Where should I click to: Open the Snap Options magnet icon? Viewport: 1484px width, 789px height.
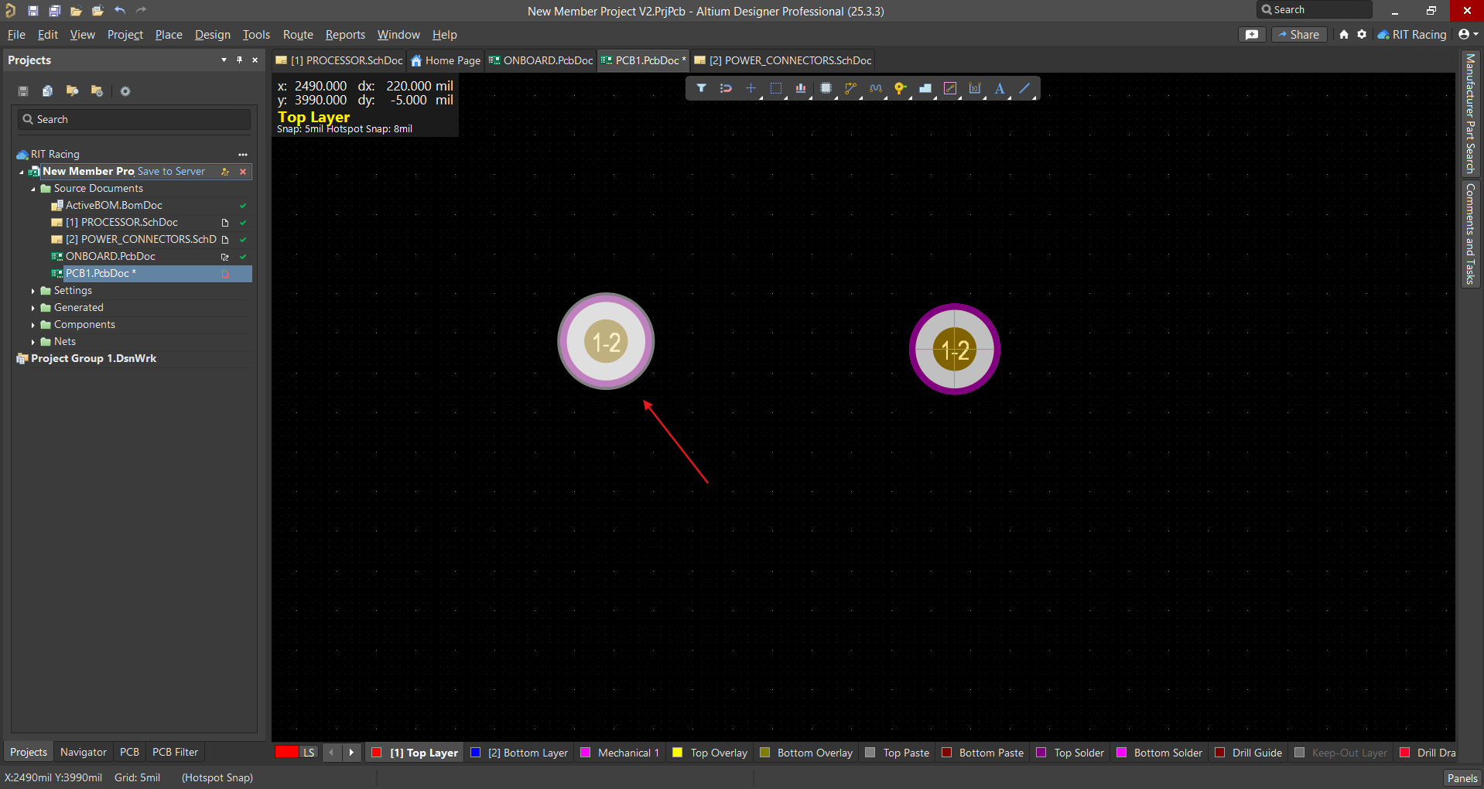(726, 88)
